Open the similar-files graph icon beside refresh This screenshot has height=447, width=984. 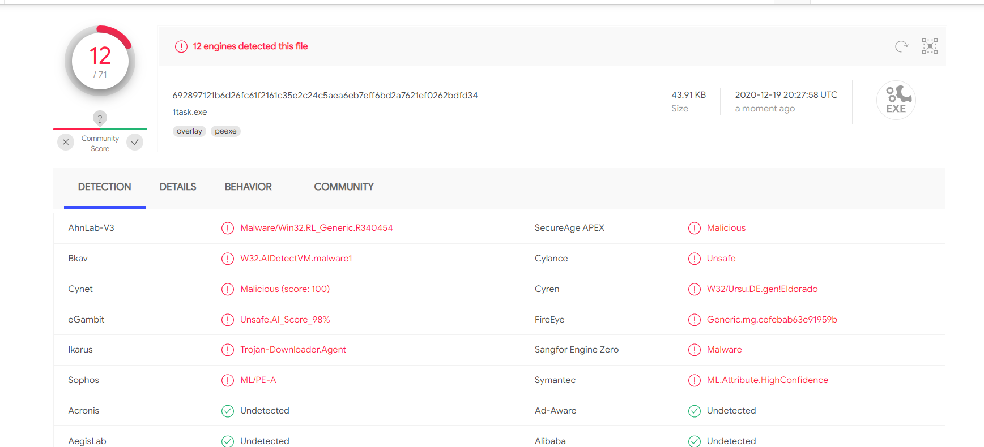930,46
